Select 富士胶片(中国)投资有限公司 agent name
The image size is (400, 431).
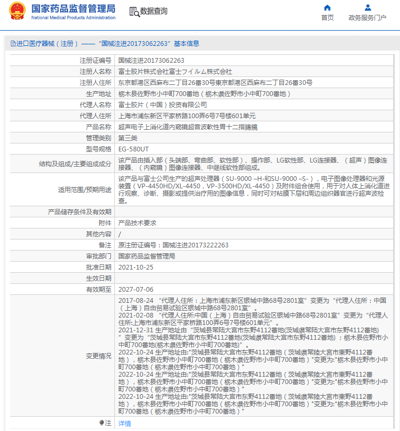[x=162, y=105]
